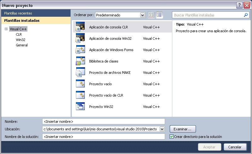Click the Aplicación de consola CLR template icon
252x154 pixels.
pyautogui.click(x=80, y=27)
